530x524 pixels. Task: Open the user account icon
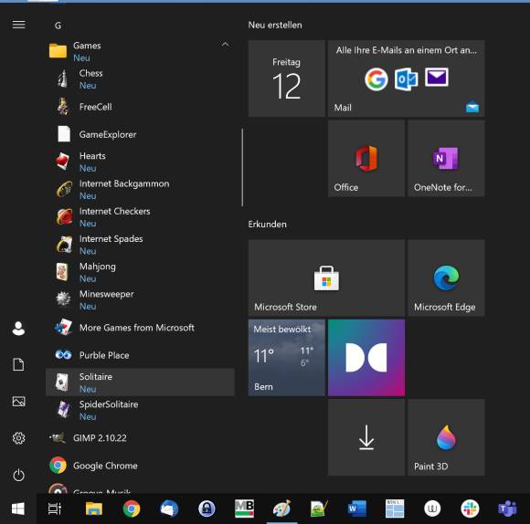[x=18, y=328]
